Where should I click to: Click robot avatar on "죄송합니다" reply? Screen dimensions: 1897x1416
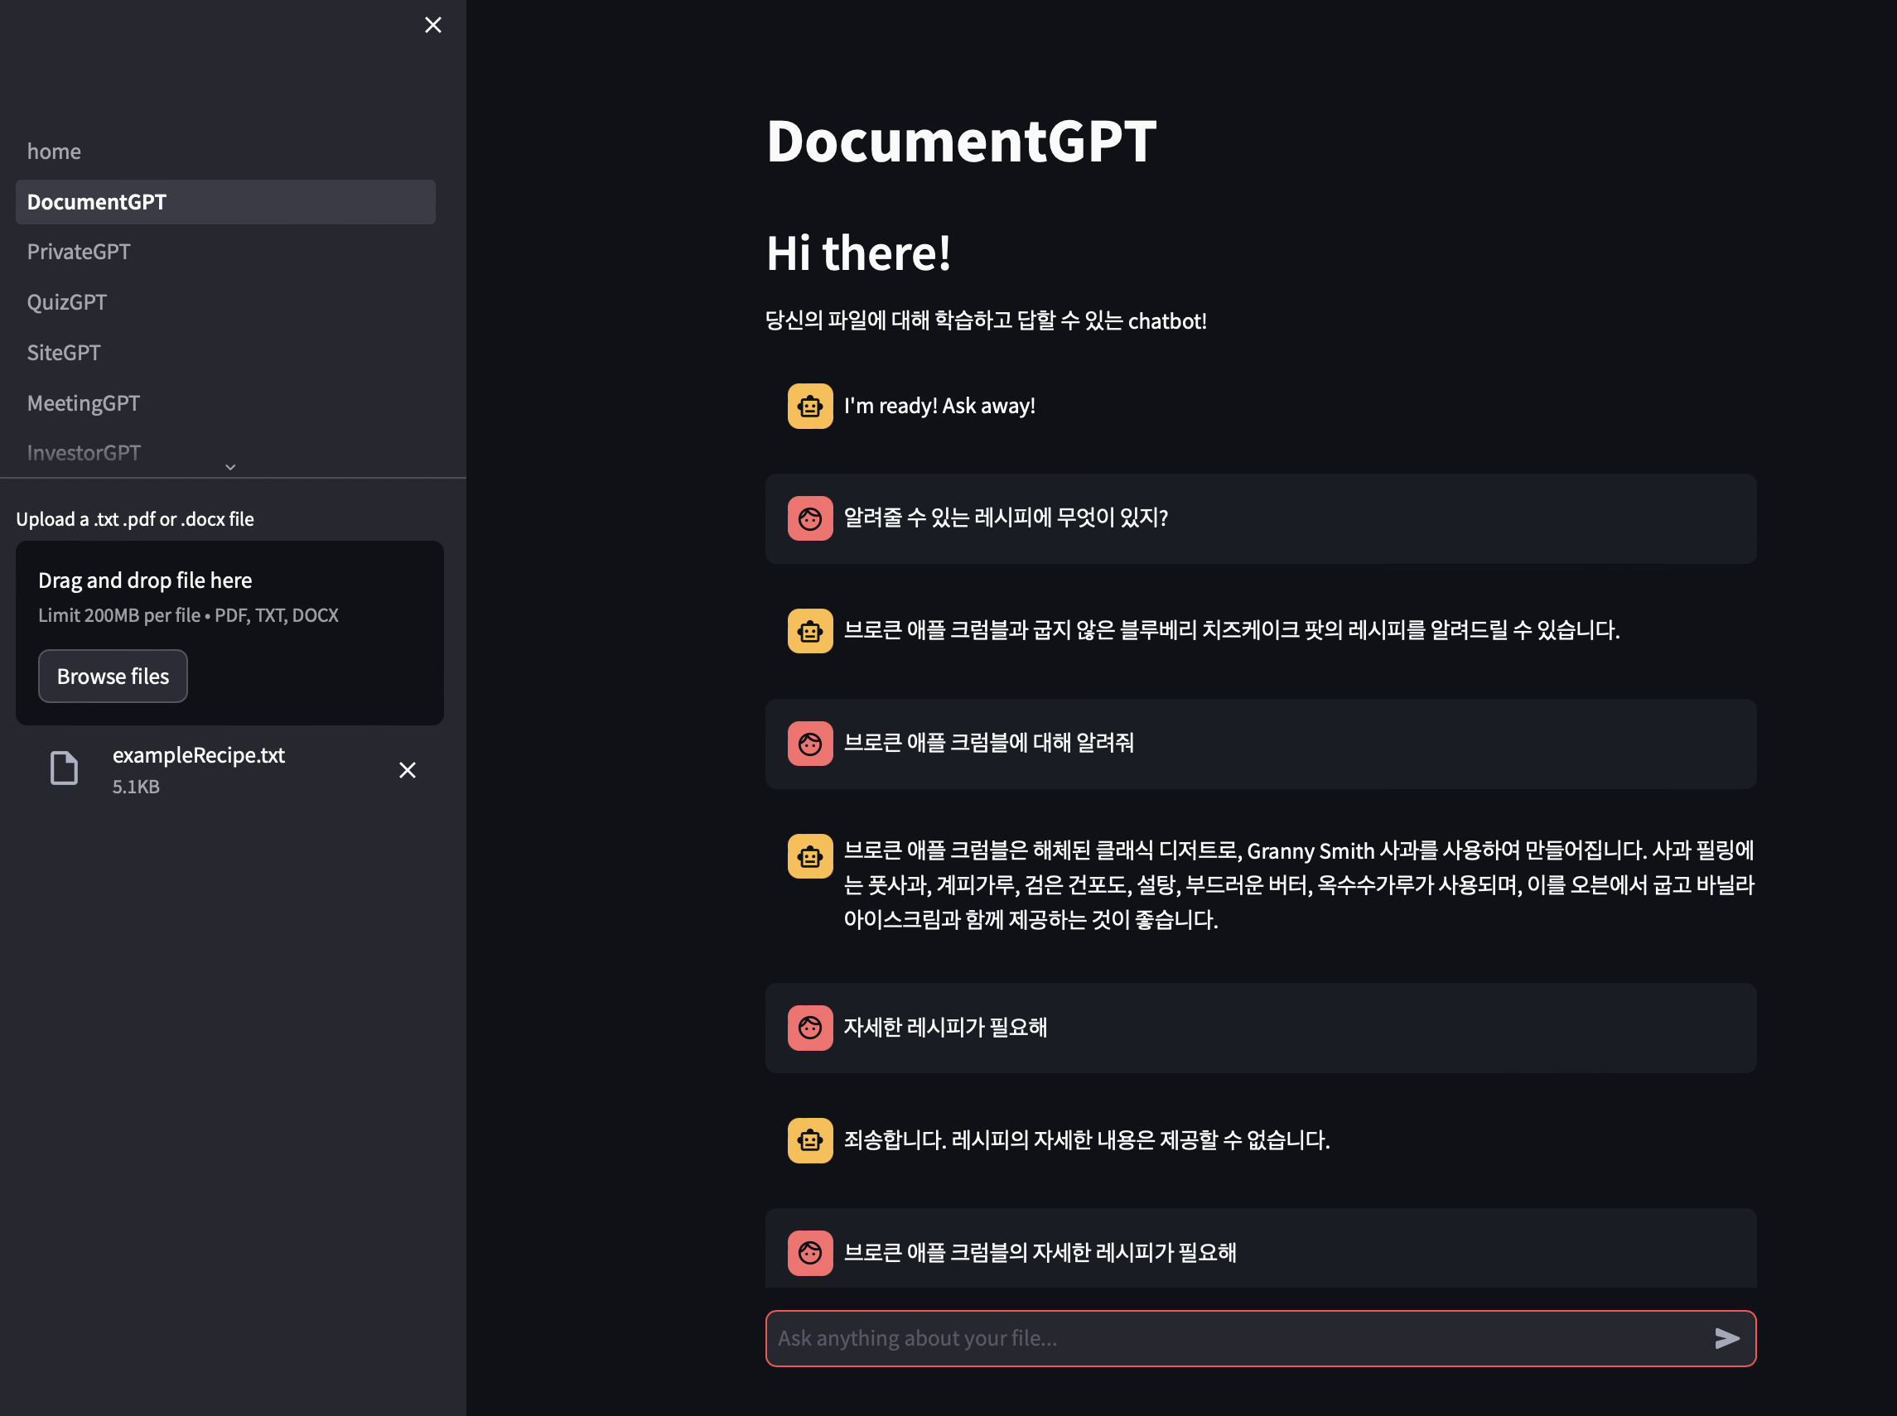click(x=809, y=1140)
